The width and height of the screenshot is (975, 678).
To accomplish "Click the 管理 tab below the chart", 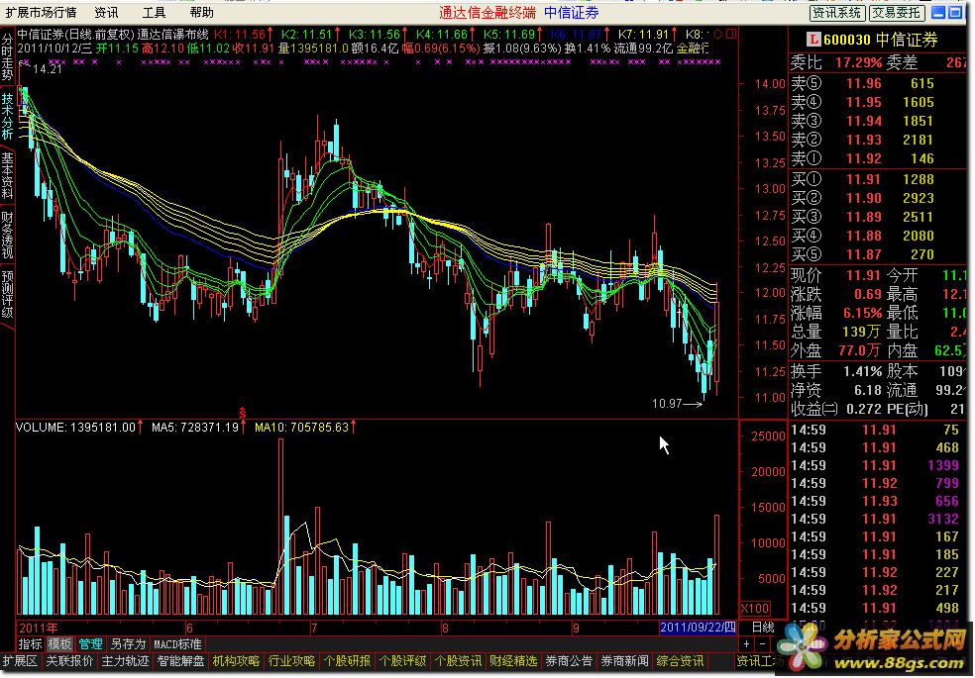I will coord(90,644).
